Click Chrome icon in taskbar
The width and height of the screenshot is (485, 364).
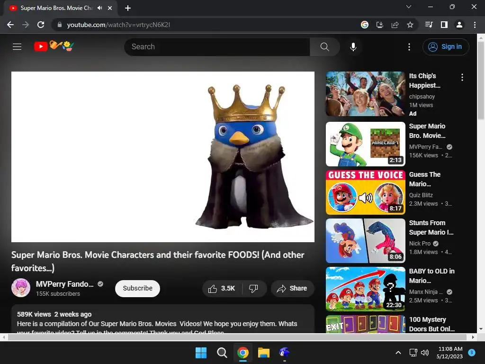tap(243, 353)
